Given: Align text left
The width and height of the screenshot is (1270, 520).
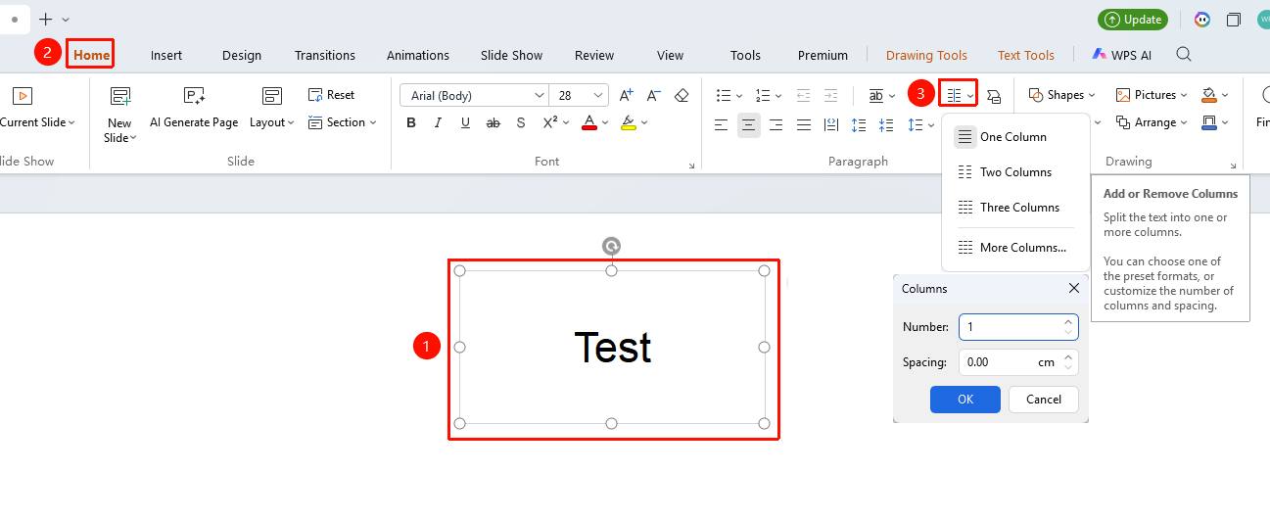Looking at the screenshot, I should tap(722, 124).
